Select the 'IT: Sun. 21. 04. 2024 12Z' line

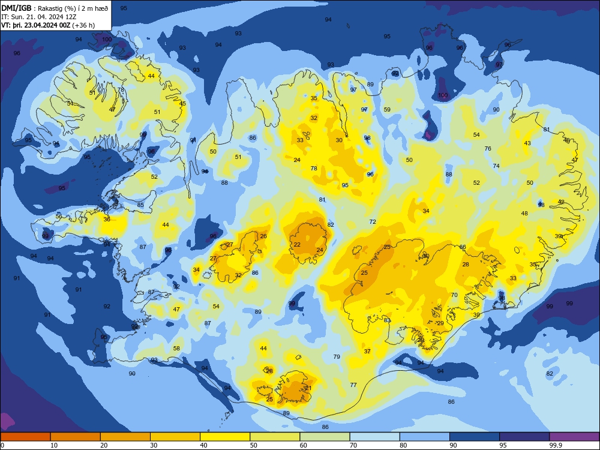tap(40, 17)
